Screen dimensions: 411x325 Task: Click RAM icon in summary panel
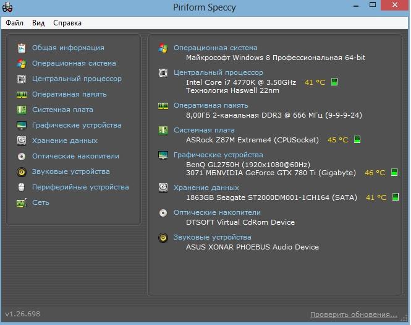pos(163,105)
